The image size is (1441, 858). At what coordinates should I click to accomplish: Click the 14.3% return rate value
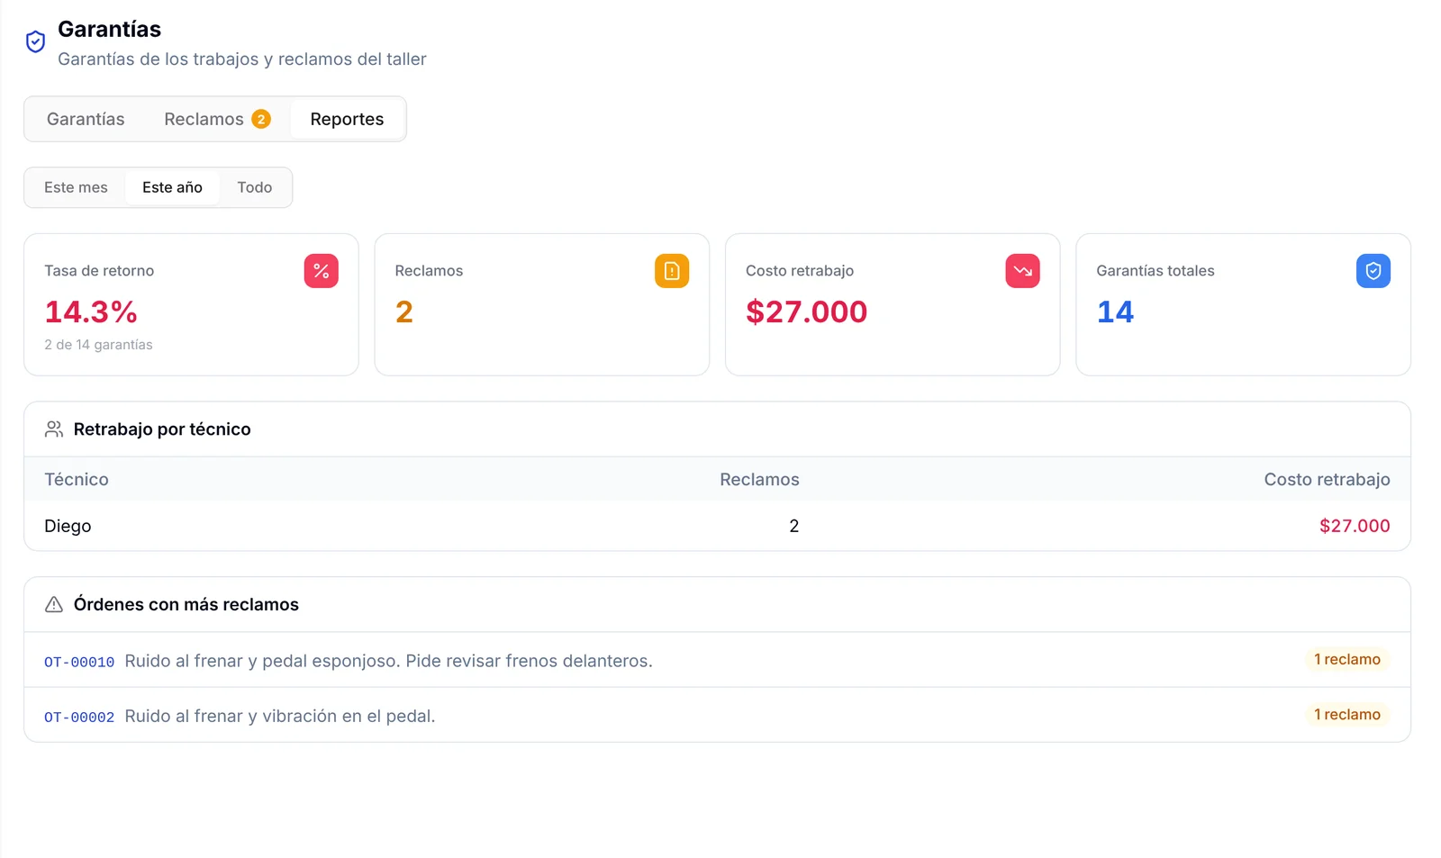point(91,312)
